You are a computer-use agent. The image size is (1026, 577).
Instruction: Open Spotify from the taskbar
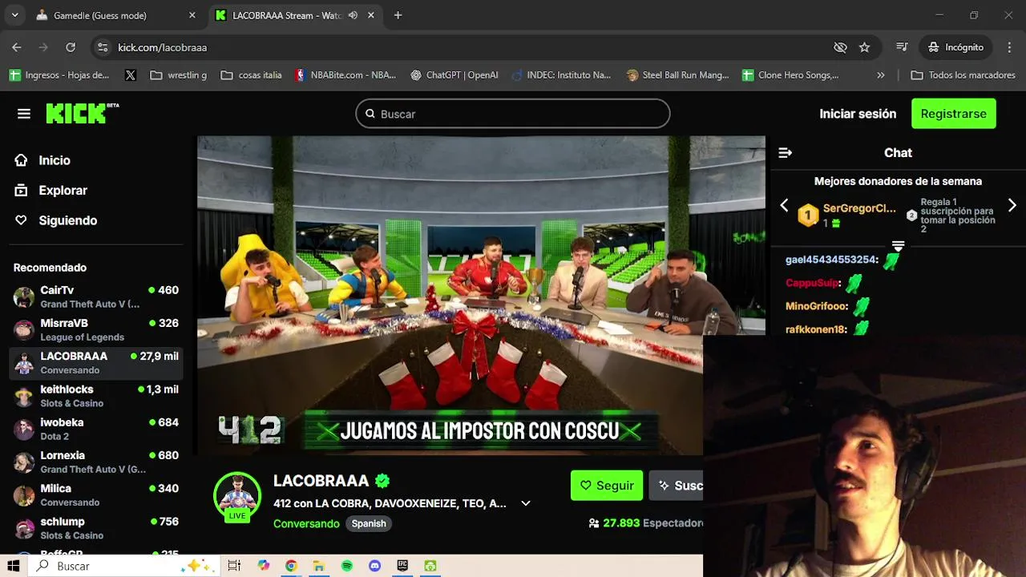pos(347,566)
